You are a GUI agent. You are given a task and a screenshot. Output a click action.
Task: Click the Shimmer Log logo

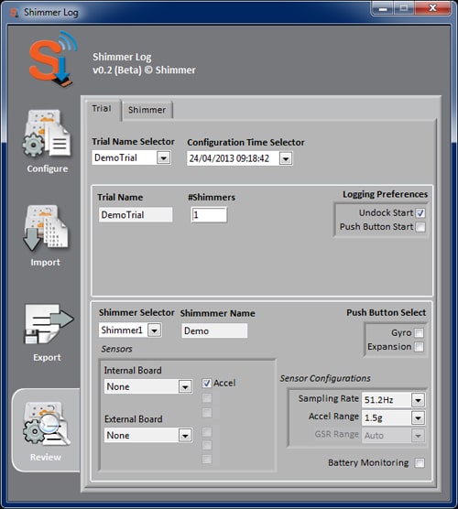click(53, 59)
